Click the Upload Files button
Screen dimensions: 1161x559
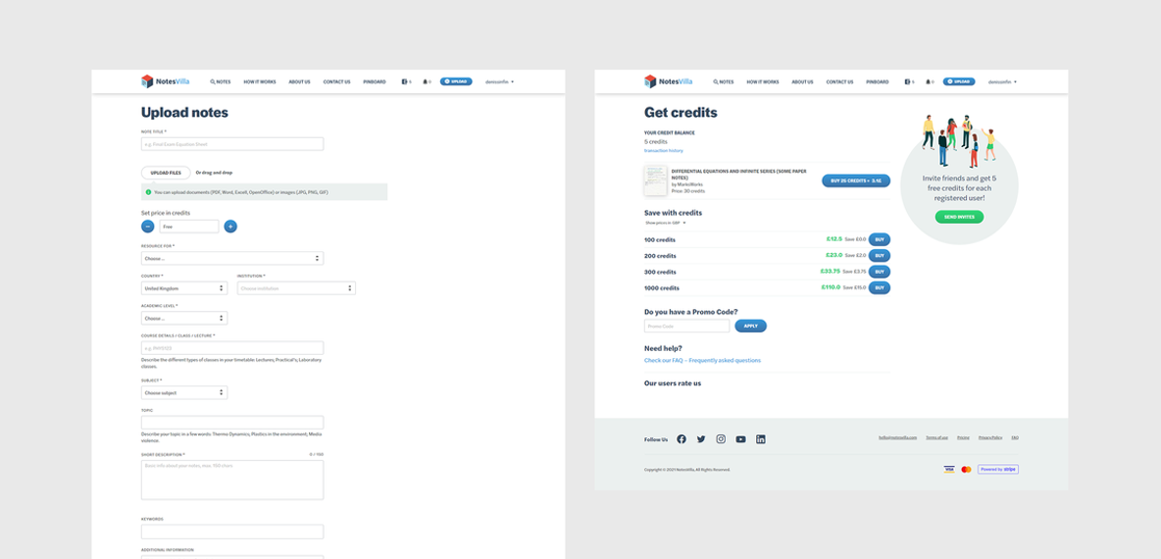[x=166, y=173]
